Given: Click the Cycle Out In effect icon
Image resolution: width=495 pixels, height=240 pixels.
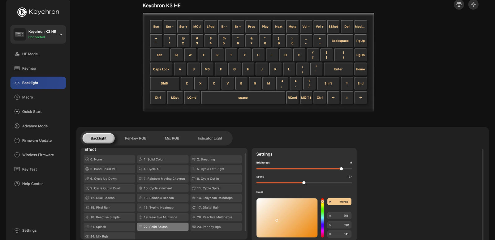Looking at the screenshot, I should click(x=194, y=179).
